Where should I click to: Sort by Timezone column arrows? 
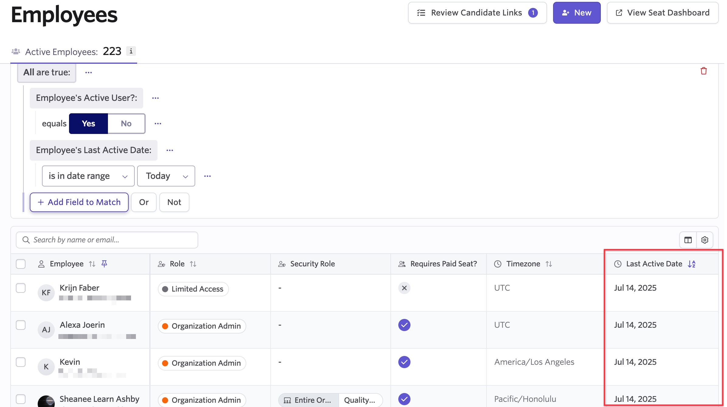549,264
